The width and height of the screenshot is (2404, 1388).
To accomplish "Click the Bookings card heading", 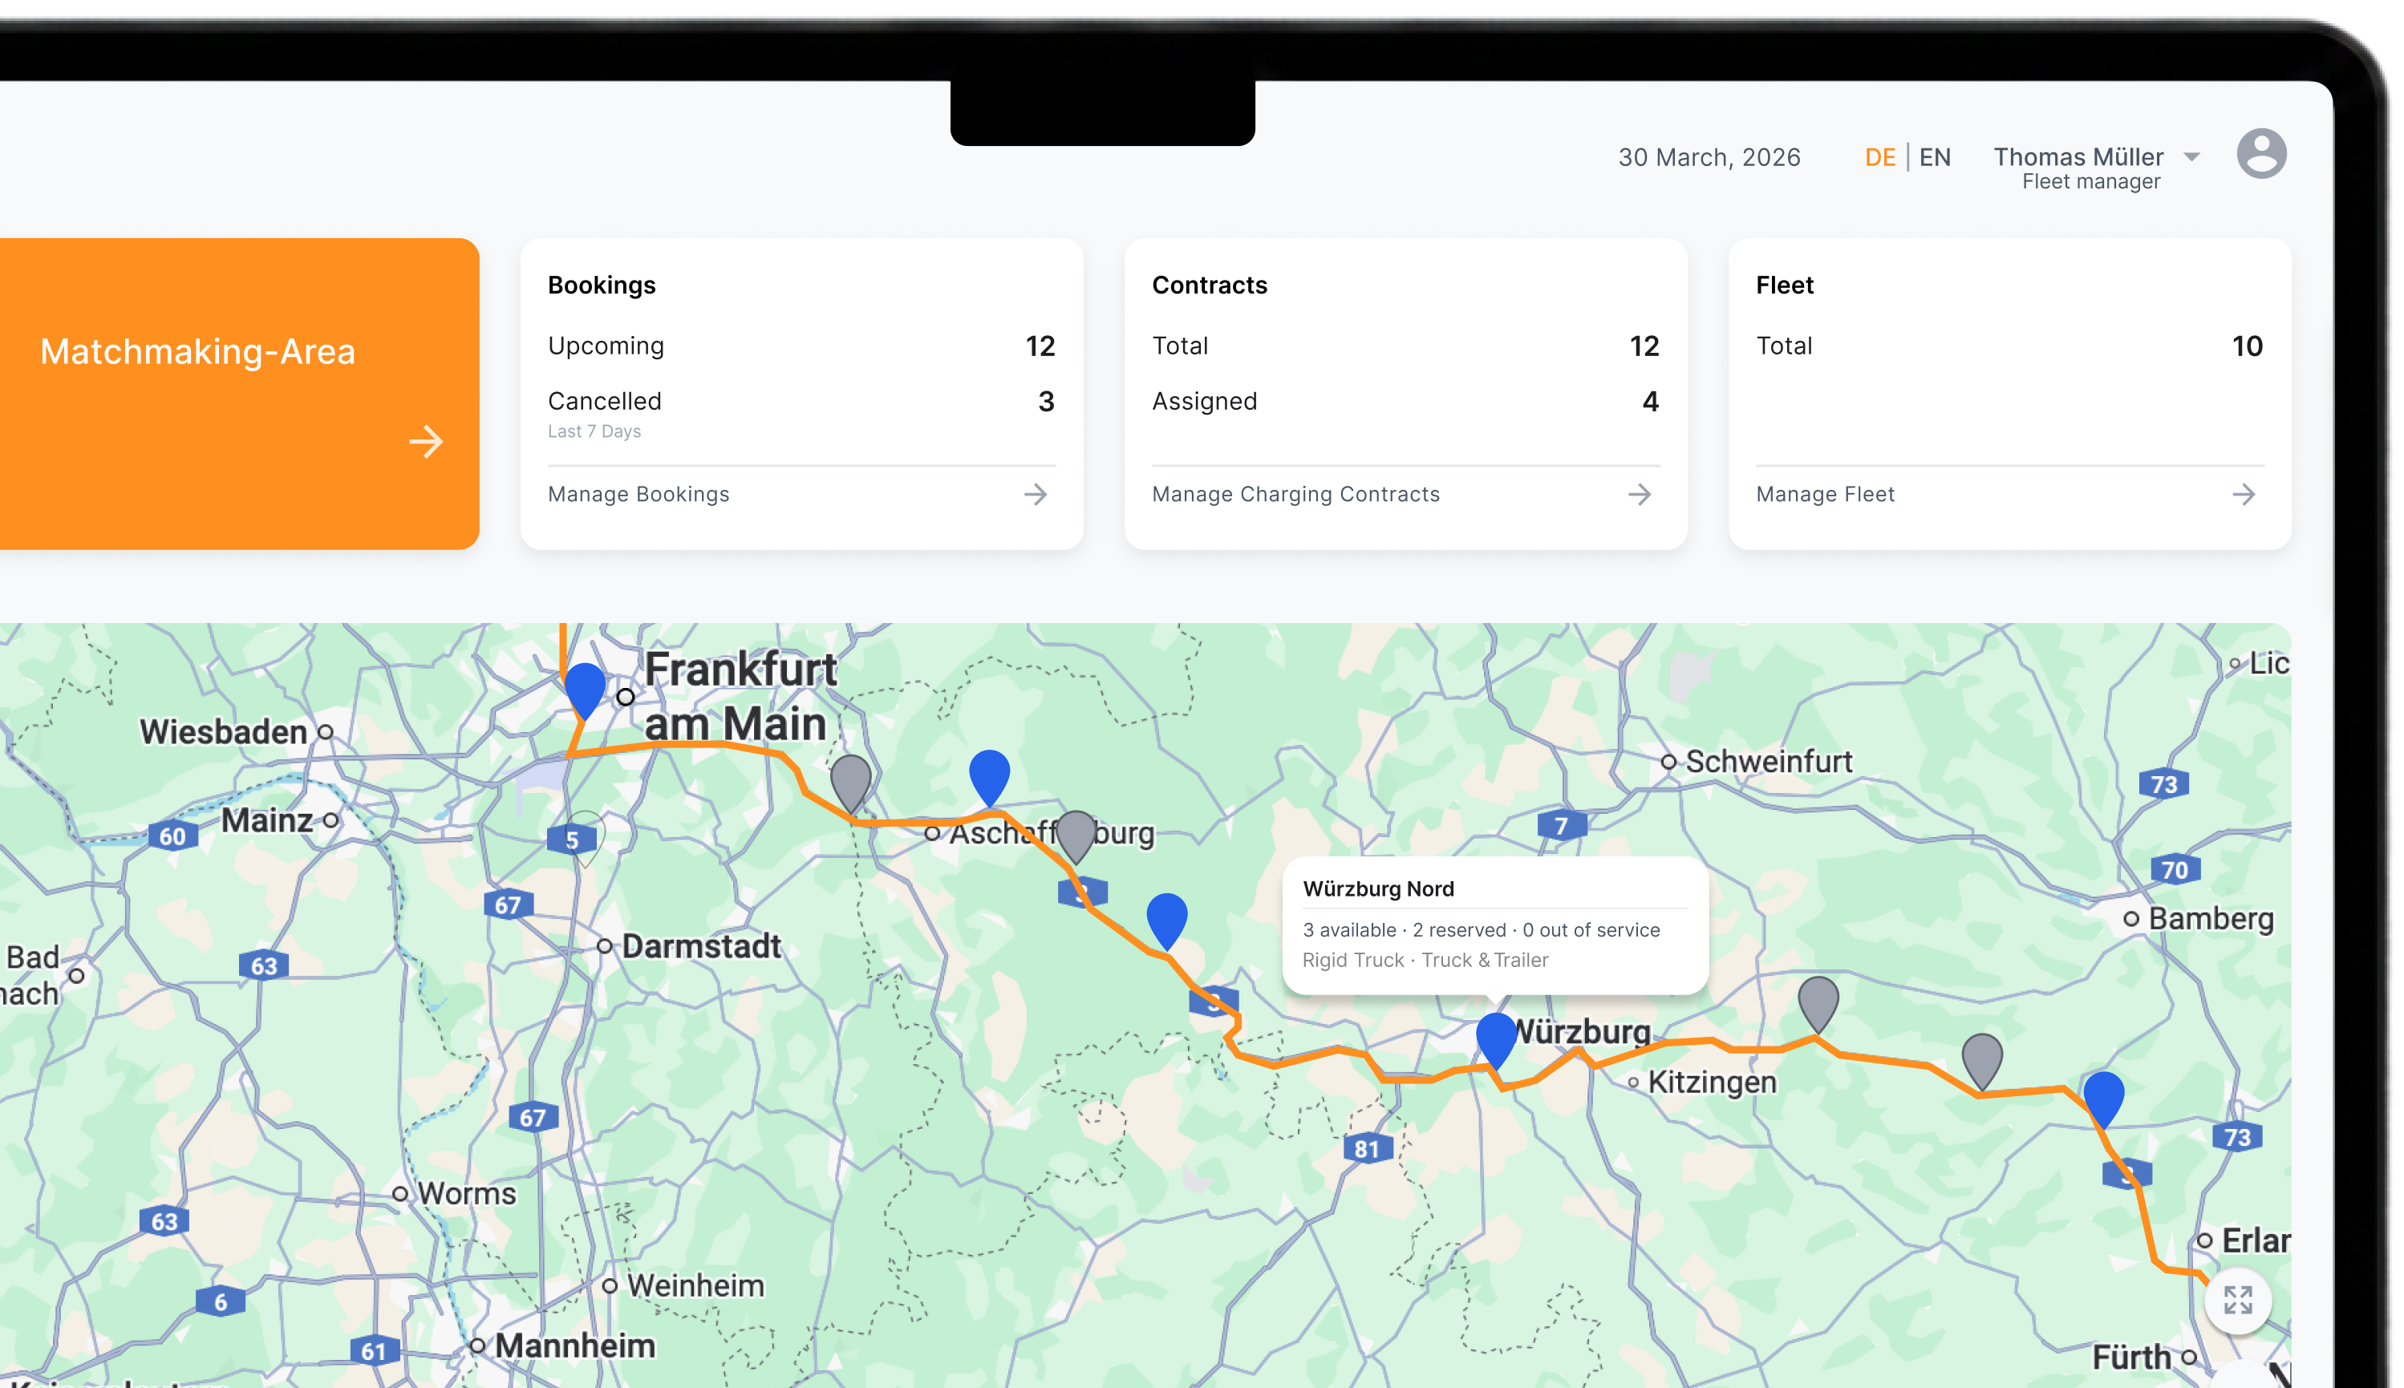I will click(x=602, y=285).
